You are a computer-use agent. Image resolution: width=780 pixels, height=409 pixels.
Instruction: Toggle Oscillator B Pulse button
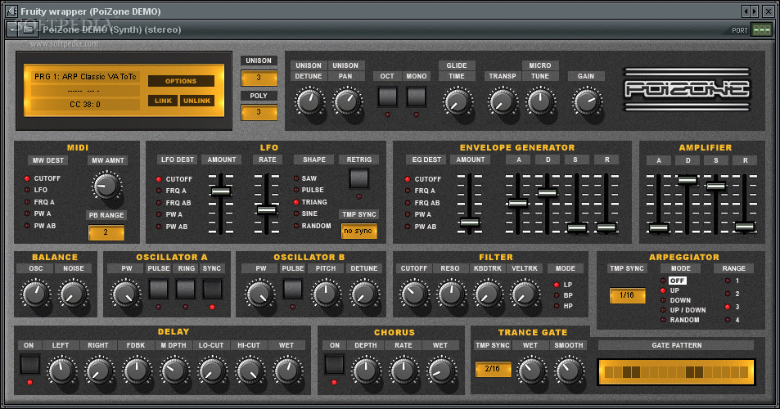pyautogui.click(x=292, y=289)
